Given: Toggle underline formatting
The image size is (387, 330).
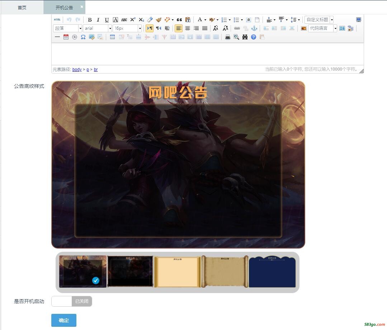Looking at the screenshot, I should click(x=107, y=20).
